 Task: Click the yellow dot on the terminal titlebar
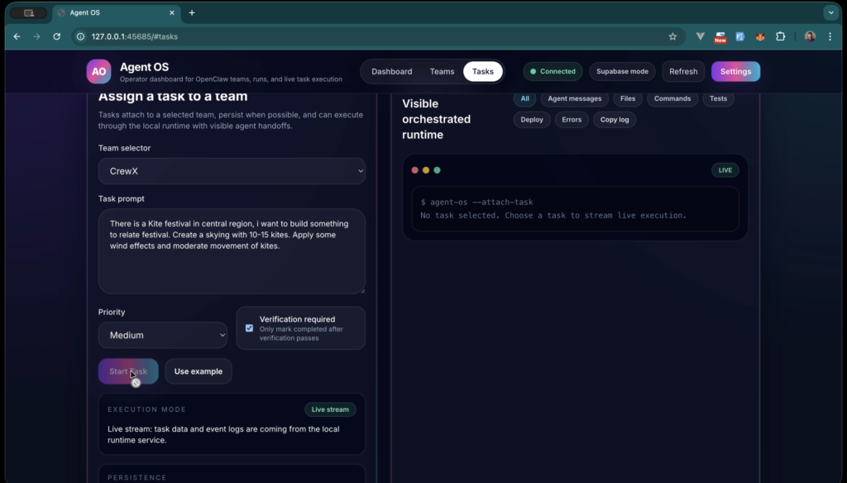pos(425,170)
